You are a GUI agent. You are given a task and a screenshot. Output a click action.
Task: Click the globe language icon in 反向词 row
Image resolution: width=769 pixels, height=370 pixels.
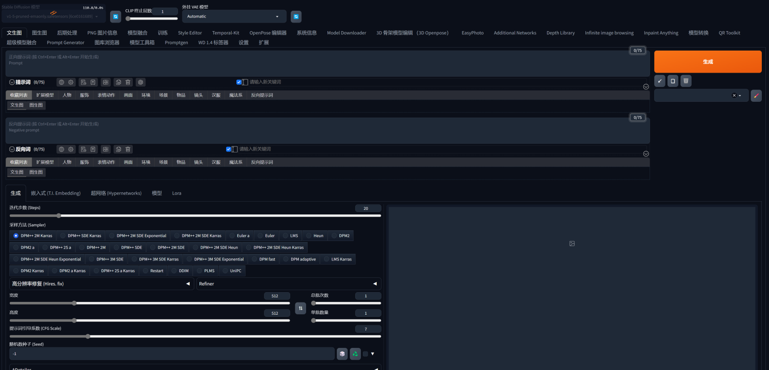62,149
